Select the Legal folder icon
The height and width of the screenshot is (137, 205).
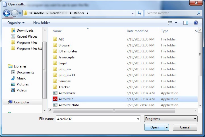click(x=55, y=63)
